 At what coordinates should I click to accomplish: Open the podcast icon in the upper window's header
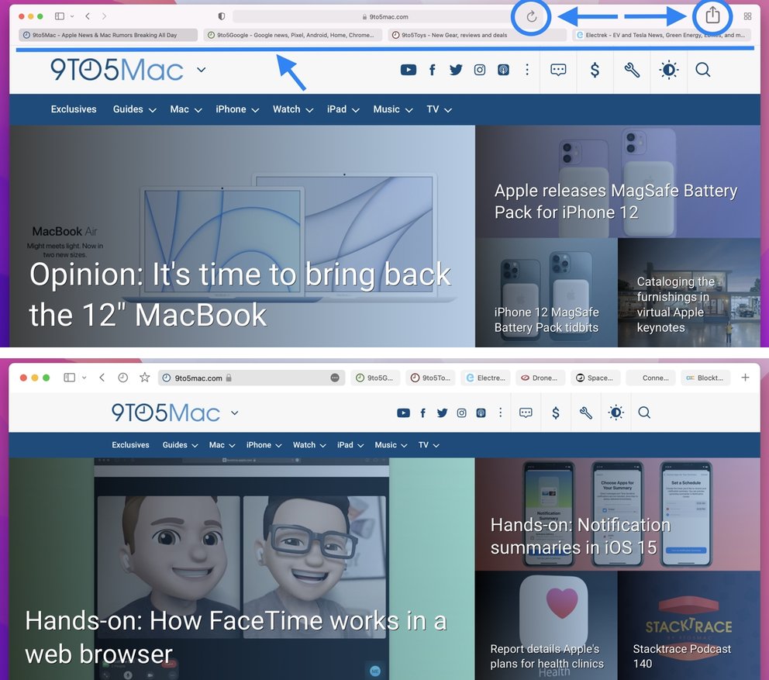tap(503, 70)
